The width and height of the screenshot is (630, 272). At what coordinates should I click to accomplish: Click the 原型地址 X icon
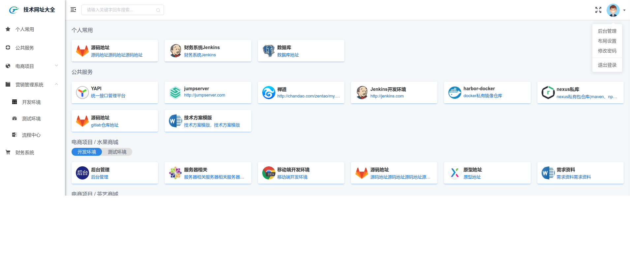pos(455,173)
